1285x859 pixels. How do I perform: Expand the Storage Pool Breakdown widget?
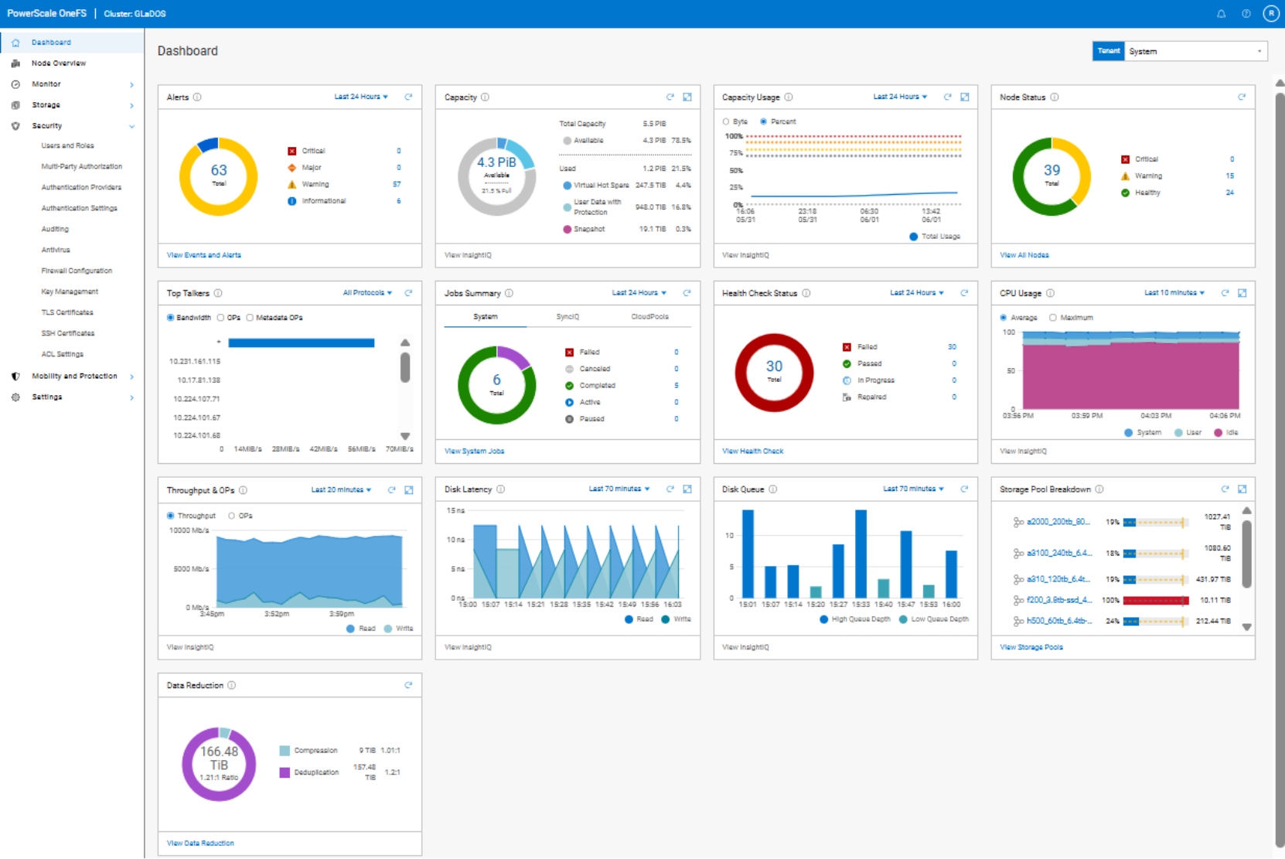click(x=1242, y=489)
